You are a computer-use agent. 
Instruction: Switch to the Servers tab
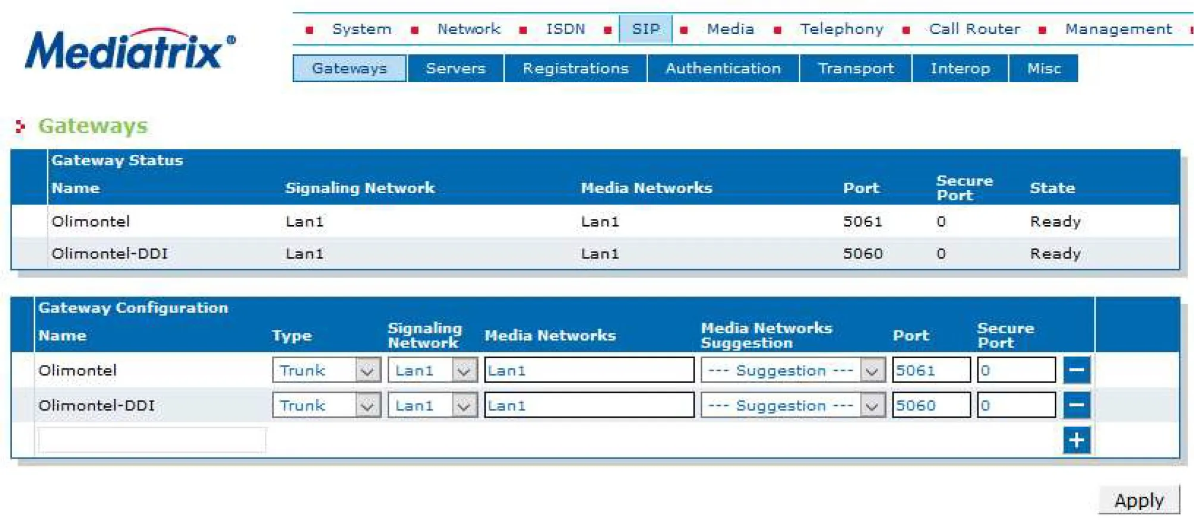coord(455,68)
